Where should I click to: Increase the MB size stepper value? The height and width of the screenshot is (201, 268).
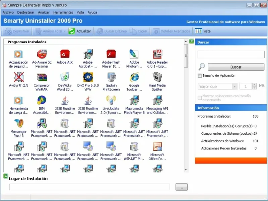tap(254, 85)
